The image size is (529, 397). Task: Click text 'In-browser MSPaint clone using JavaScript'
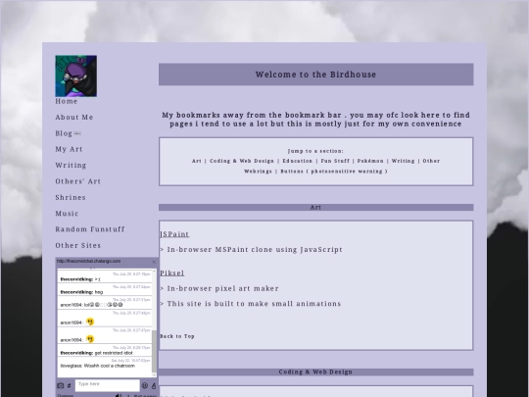[x=255, y=250]
